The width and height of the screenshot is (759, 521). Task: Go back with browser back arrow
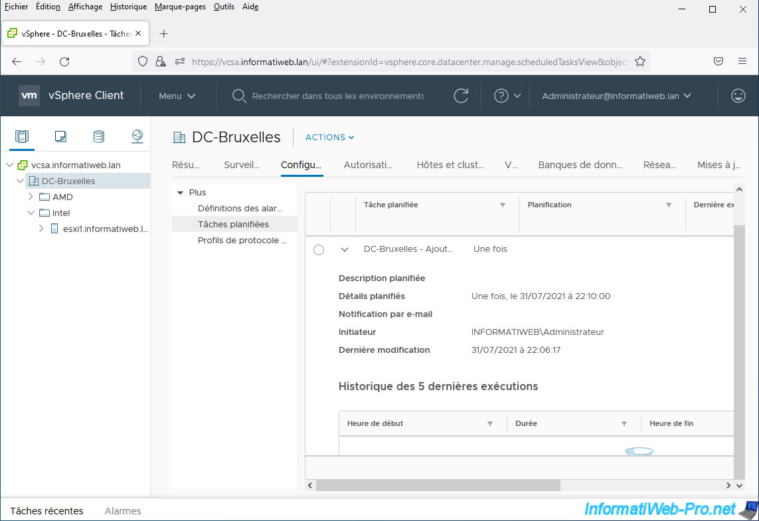click(x=17, y=62)
